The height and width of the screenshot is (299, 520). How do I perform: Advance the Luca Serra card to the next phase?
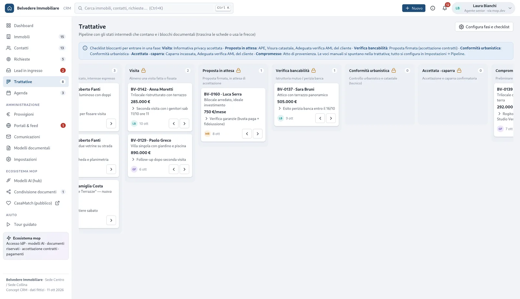click(x=258, y=134)
